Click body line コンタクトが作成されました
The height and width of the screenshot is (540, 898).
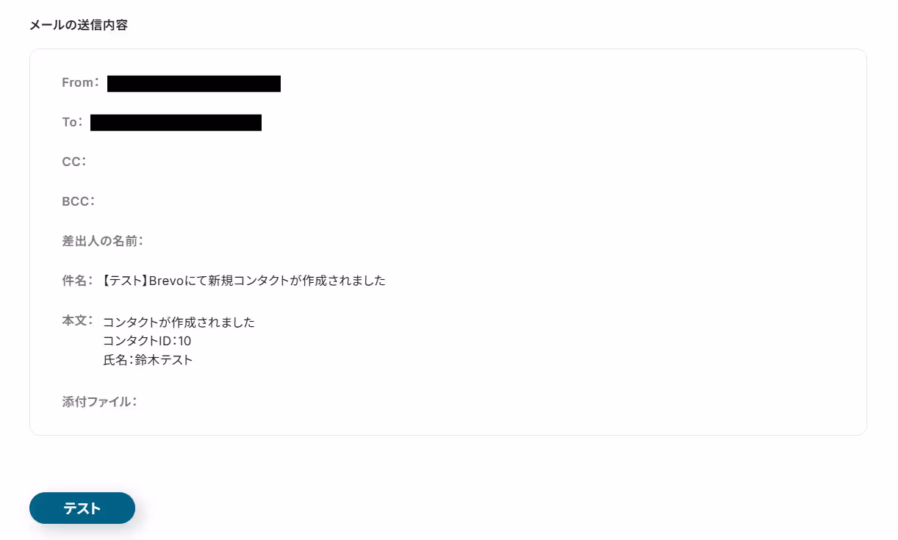coord(179,323)
